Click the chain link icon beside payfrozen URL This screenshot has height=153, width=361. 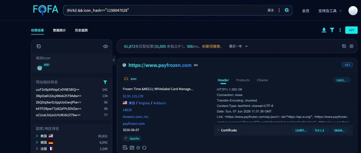[x=196, y=65]
